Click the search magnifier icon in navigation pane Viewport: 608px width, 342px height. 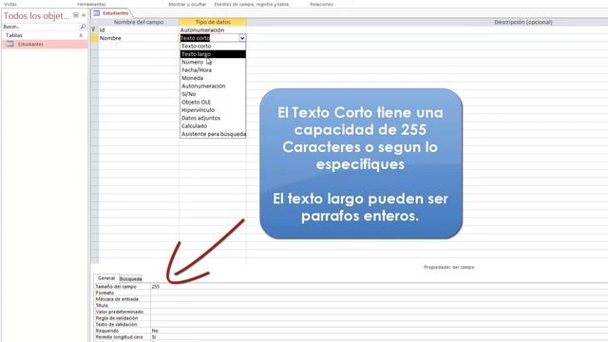(83, 27)
